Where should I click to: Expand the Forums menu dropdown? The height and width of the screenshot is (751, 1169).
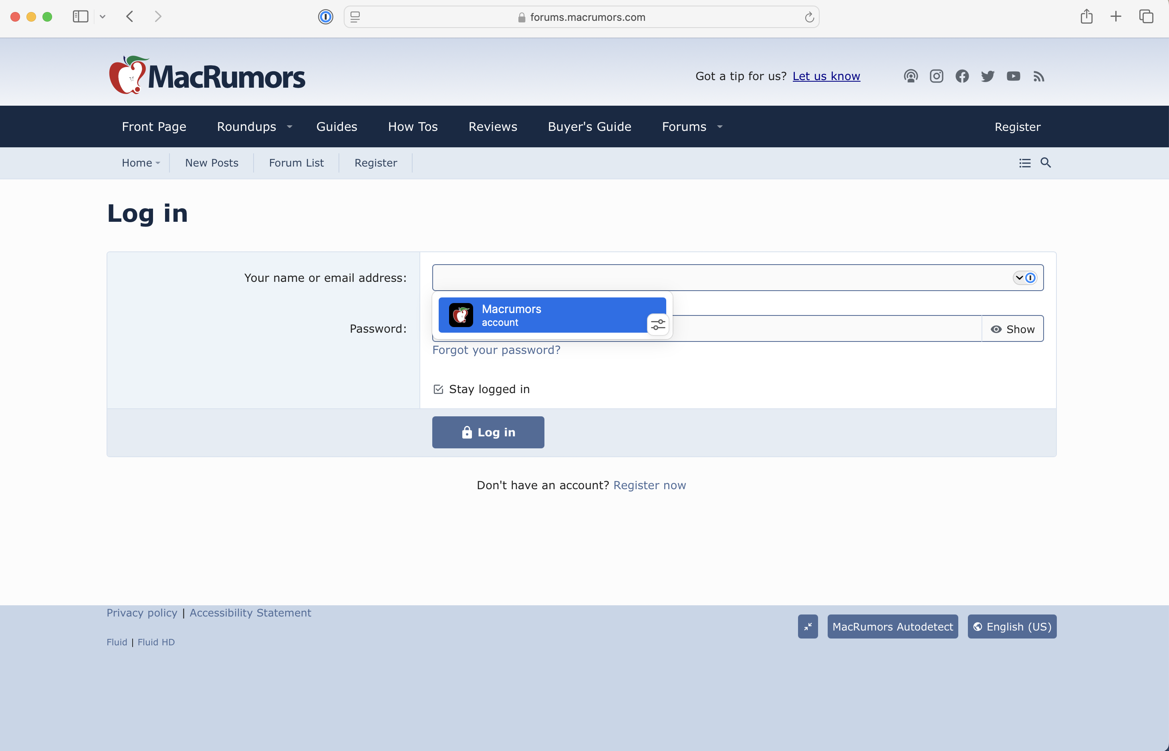tap(720, 127)
